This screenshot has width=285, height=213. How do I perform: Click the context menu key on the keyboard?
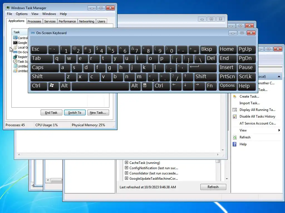coord(147,86)
